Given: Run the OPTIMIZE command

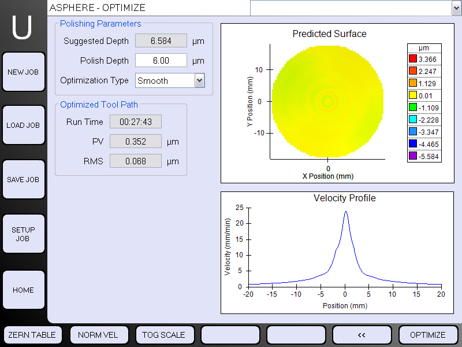Looking at the screenshot, I should pos(427,335).
